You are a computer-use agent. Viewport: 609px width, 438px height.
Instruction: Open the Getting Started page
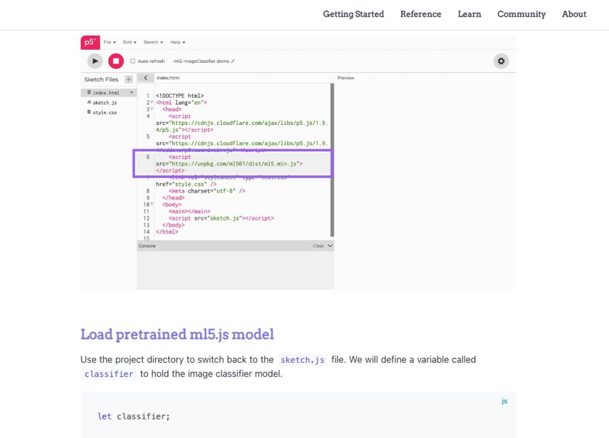point(353,14)
